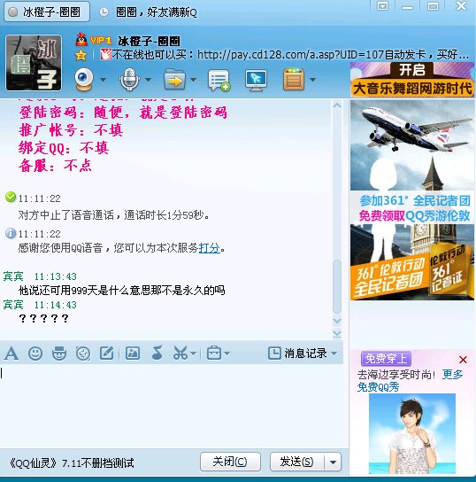The height and width of the screenshot is (482, 476).
Task: Jump to bottom with double-chevron arrow
Action: (x=337, y=333)
